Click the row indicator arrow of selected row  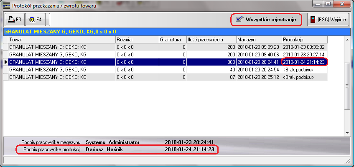(6, 62)
